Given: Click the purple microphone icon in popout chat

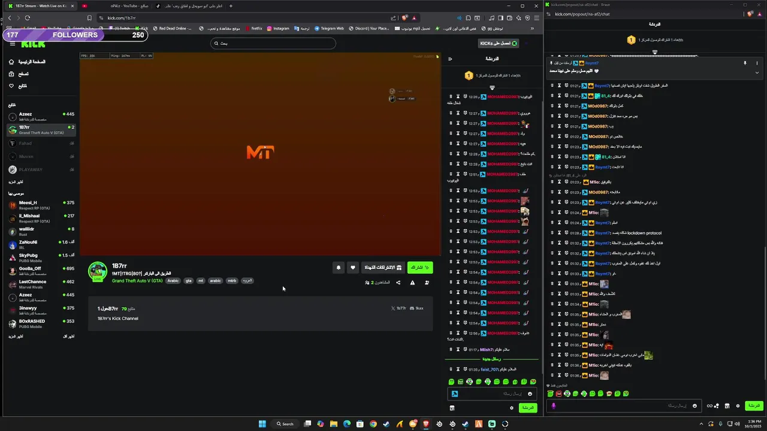Looking at the screenshot, I should (x=553, y=406).
